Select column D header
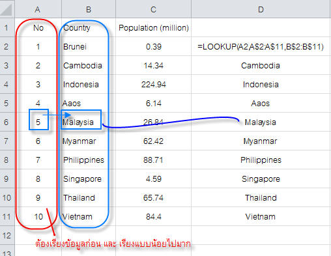The height and width of the screenshot is (256, 331). tap(261, 9)
